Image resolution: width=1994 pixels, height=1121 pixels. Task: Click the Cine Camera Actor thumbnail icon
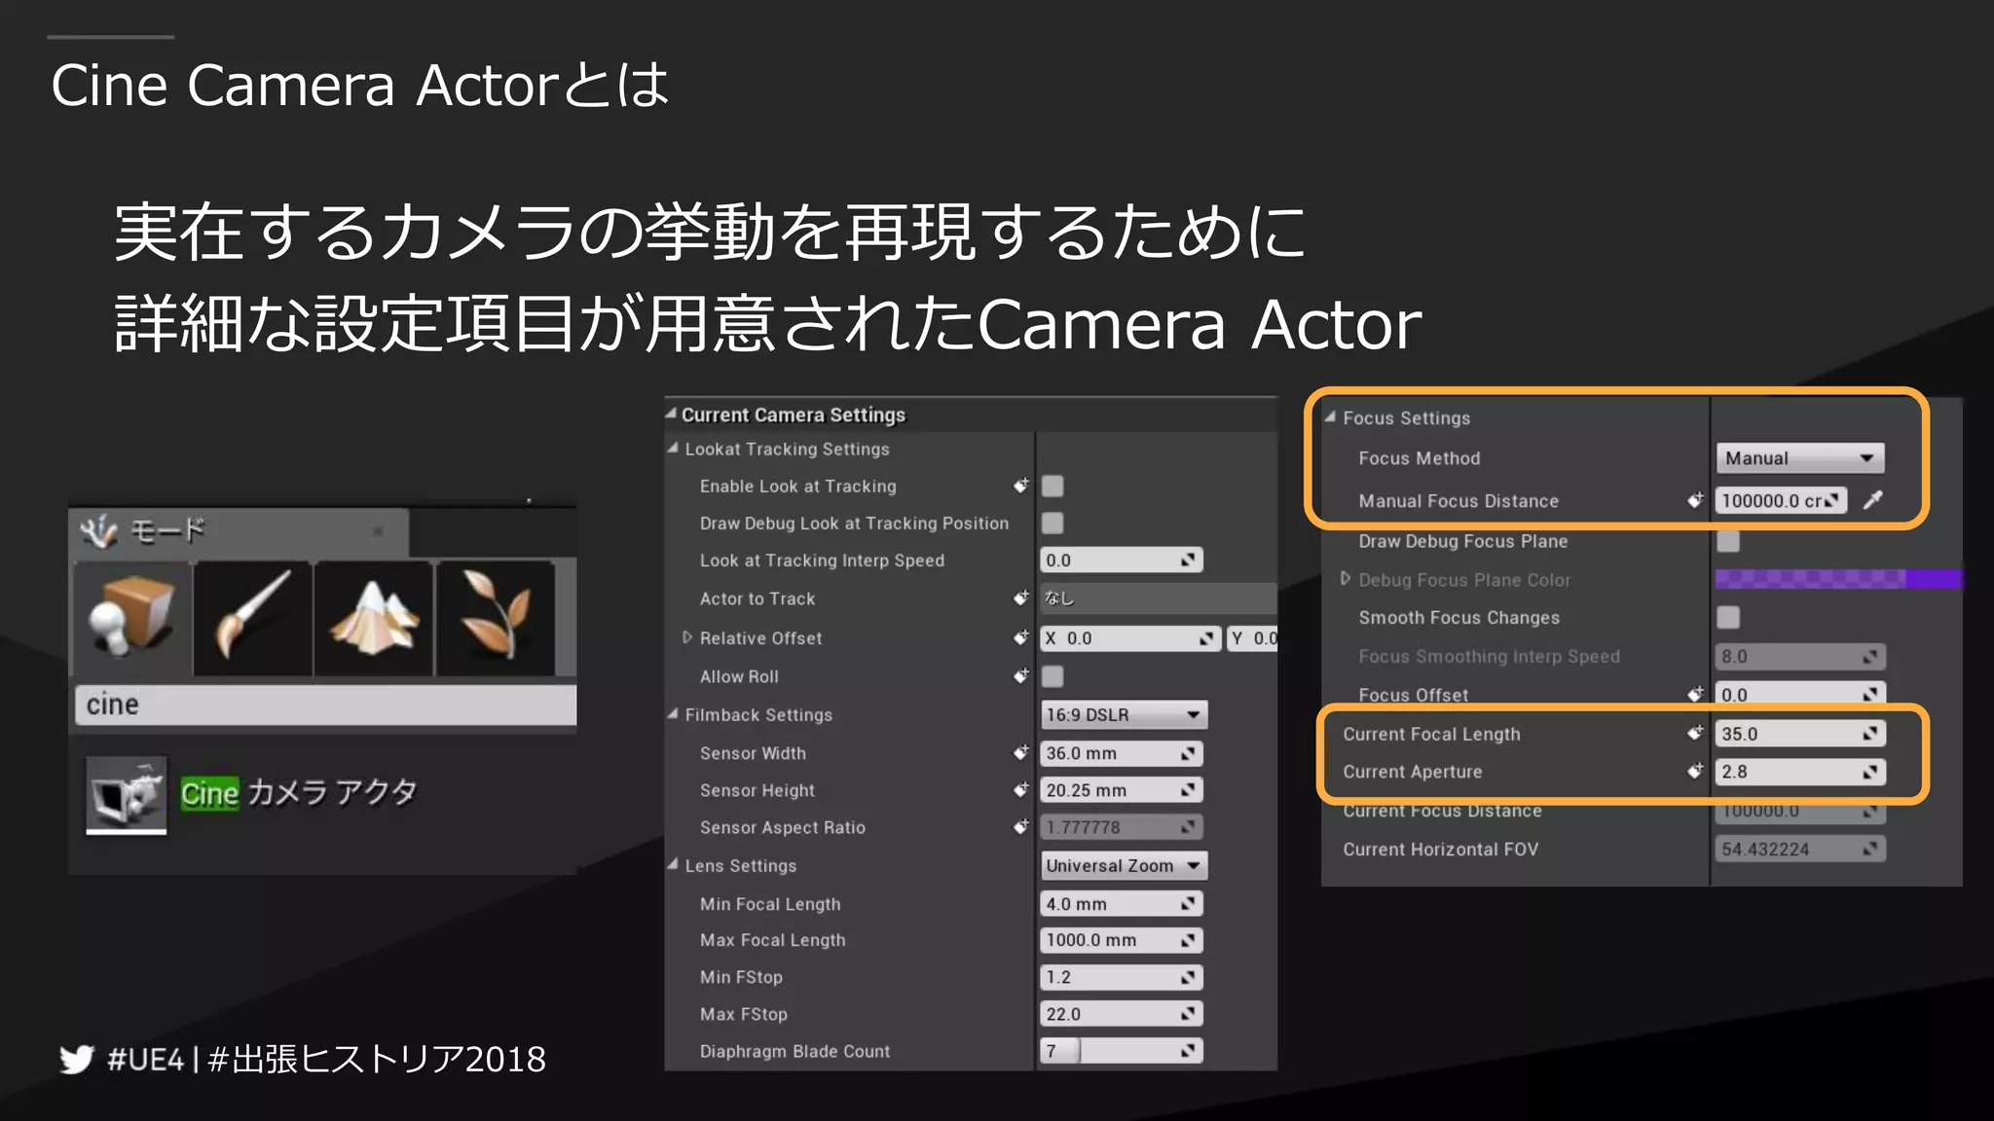(126, 795)
